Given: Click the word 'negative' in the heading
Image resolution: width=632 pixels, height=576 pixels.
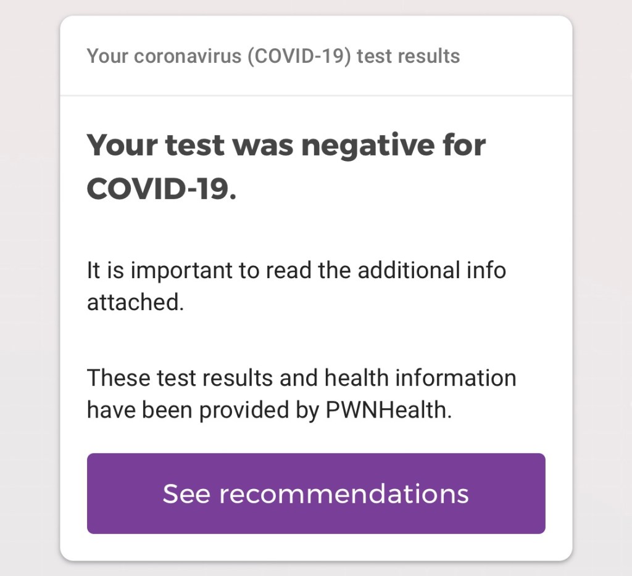Looking at the screenshot, I should tap(367, 146).
